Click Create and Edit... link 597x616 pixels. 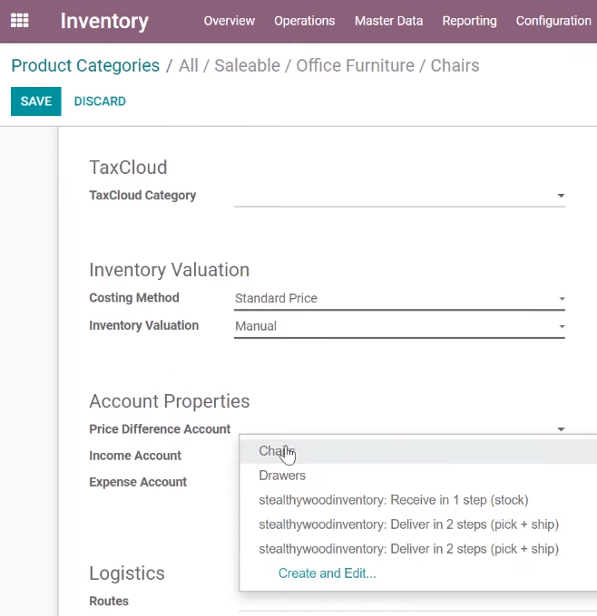point(327,573)
